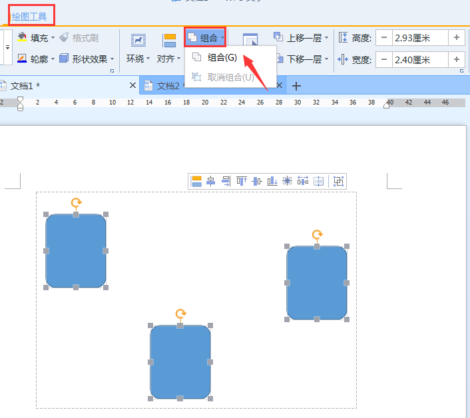Click the align left icon in floating toolbar

(x=196, y=181)
